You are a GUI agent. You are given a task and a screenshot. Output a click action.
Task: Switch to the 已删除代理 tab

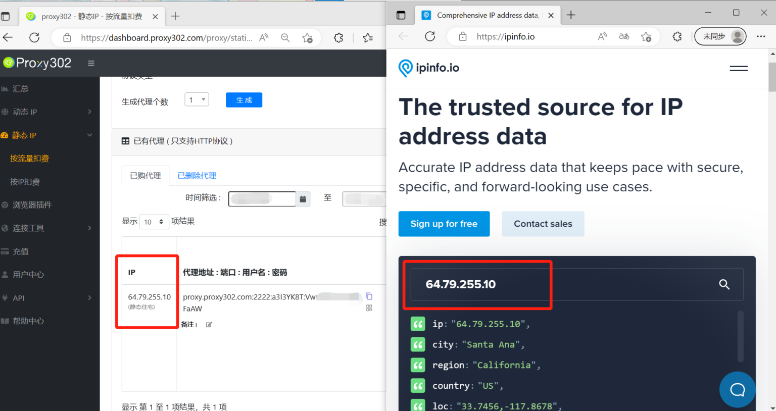point(197,175)
